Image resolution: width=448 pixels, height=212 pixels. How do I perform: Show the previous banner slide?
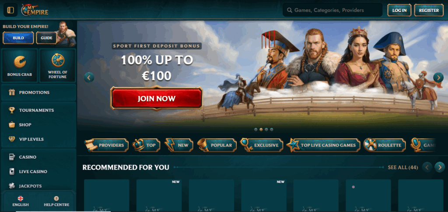(89, 77)
